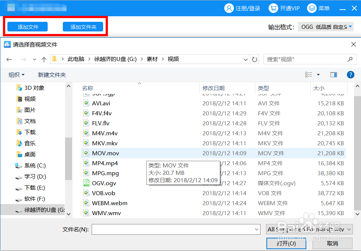Viewport: 361px width, 251px height.
Task: Select the FLV.flv file
Action: (x=213, y=123)
